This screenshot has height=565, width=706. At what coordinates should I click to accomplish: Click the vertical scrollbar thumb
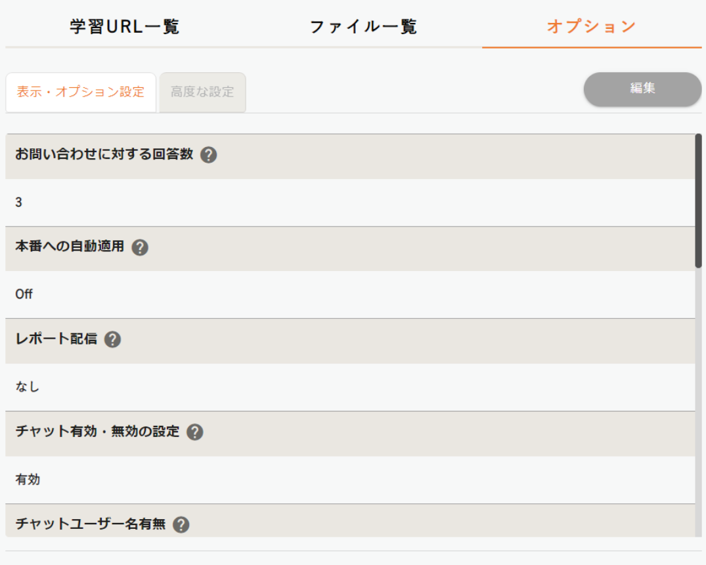698,200
